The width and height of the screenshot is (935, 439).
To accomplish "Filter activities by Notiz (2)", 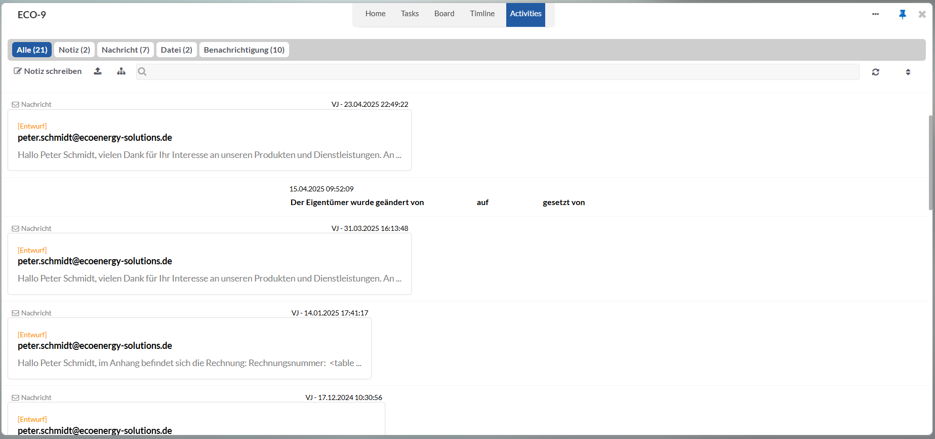I will [74, 50].
